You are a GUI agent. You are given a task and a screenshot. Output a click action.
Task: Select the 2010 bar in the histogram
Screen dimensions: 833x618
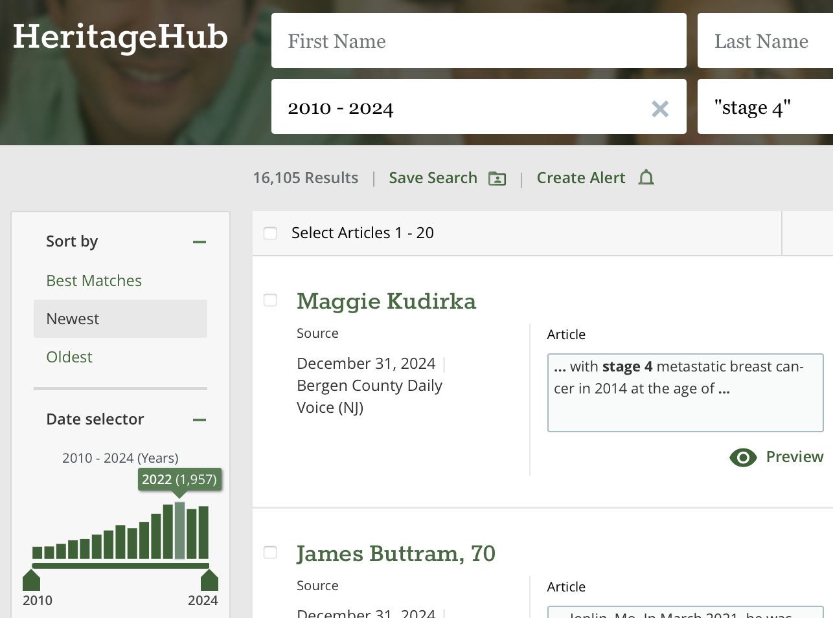tap(38, 553)
